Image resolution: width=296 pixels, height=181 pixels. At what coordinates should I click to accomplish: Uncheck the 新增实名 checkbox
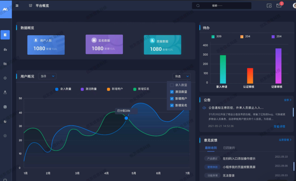pos(172,105)
